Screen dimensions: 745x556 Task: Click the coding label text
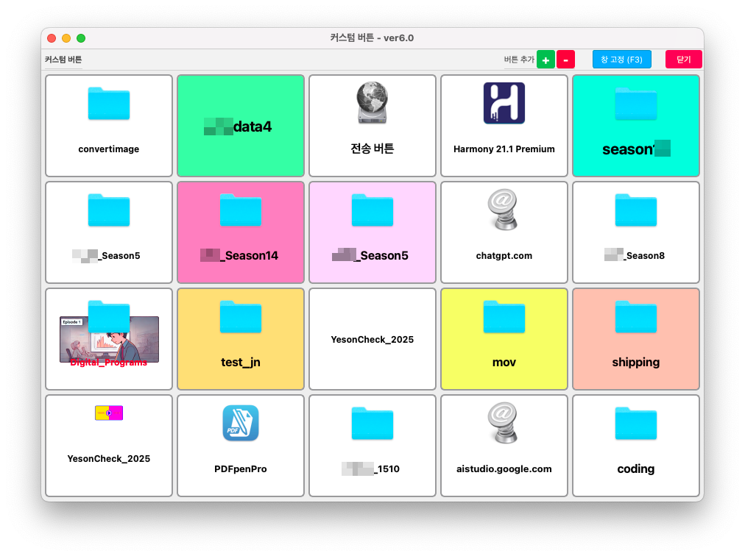[x=636, y=469]
